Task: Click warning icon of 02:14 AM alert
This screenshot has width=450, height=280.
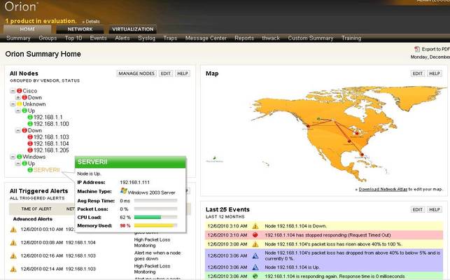Action: click(13, 269)
